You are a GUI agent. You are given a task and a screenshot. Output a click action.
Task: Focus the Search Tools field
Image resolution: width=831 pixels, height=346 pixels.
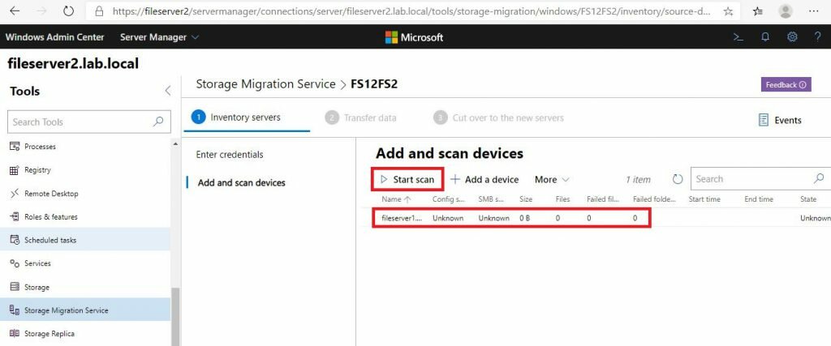[x=89, y=122]
